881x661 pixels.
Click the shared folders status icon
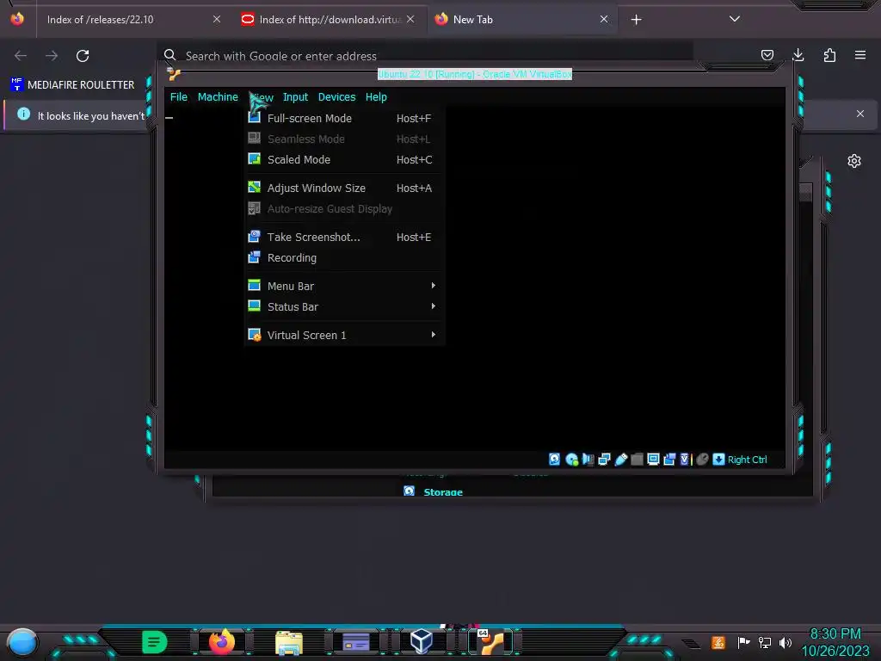[637, 460]
